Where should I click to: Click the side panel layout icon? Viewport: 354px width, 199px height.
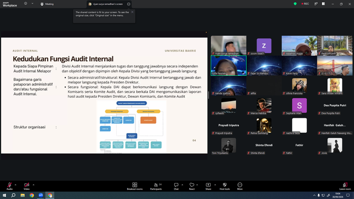pos(324,4)
